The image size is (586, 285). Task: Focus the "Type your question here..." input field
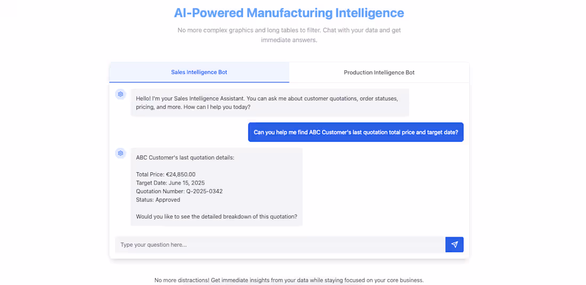pos(280,245)
